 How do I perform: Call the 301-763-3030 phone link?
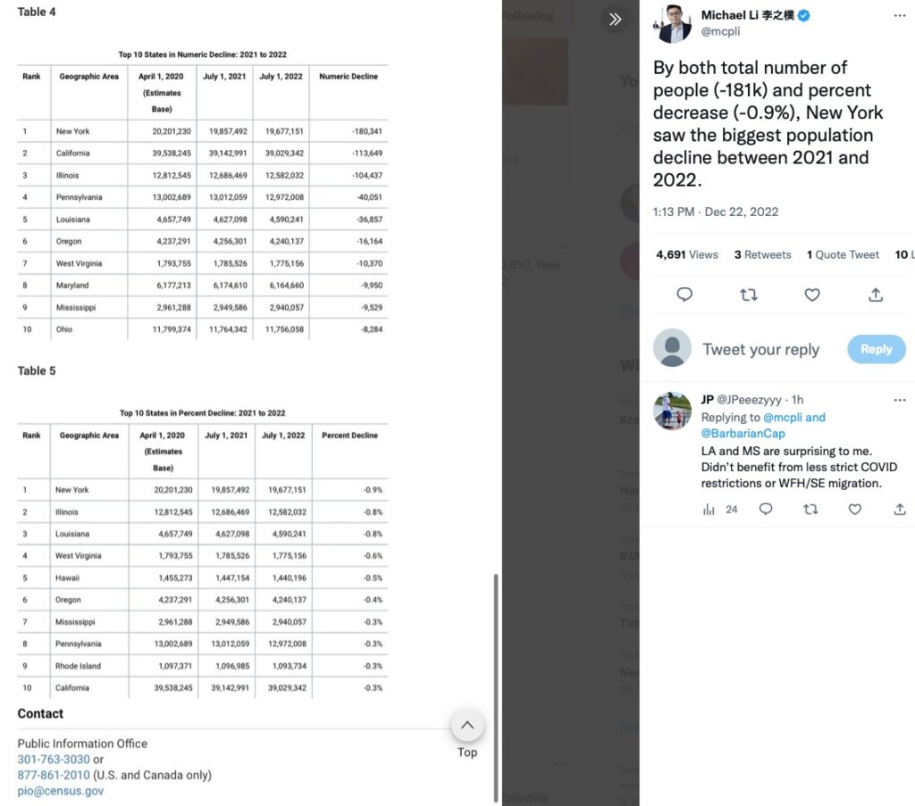pos(54,760)
